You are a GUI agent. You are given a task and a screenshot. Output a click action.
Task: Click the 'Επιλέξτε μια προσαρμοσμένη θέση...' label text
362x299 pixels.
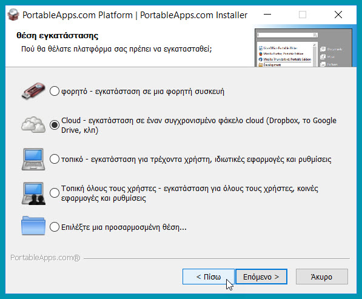pos(124,227)
